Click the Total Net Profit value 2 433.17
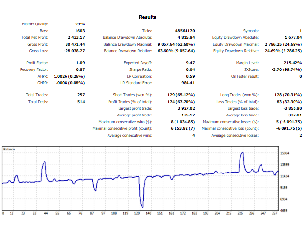Image resolution: width=306 pixels, height=230 pixels. [x=74, y=37]
